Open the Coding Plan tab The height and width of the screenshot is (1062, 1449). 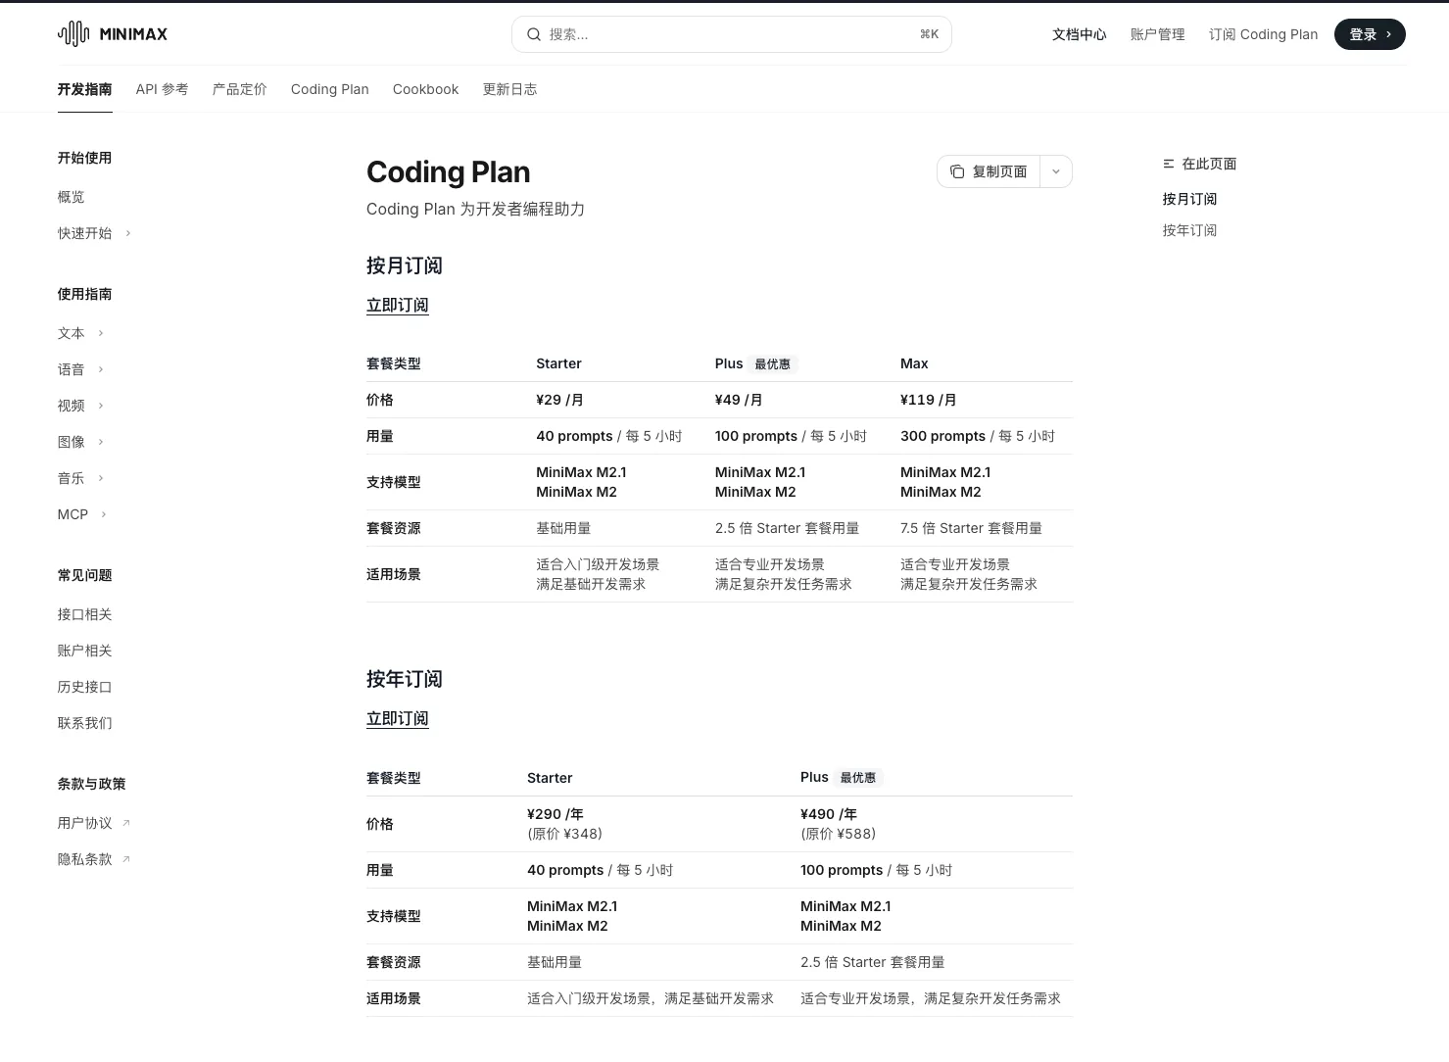(330, 89)
